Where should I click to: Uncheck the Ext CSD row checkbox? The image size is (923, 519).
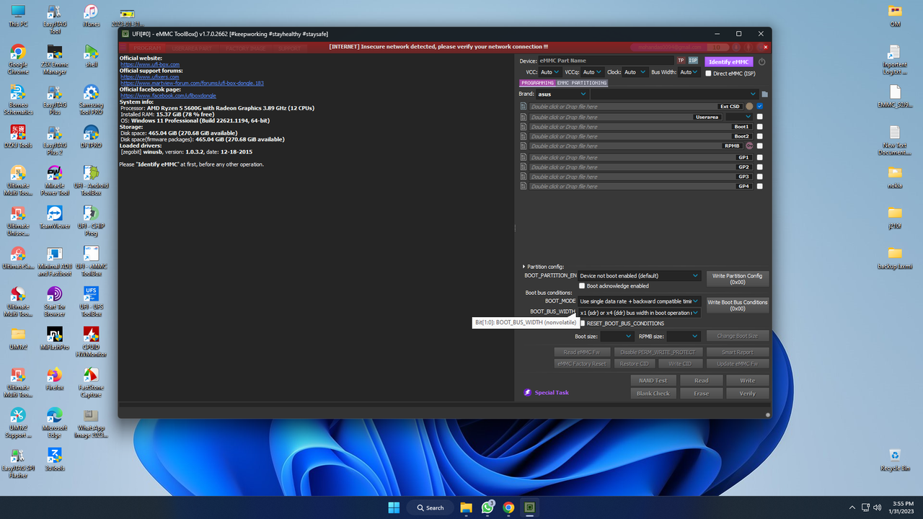click(x=760, y=107)
